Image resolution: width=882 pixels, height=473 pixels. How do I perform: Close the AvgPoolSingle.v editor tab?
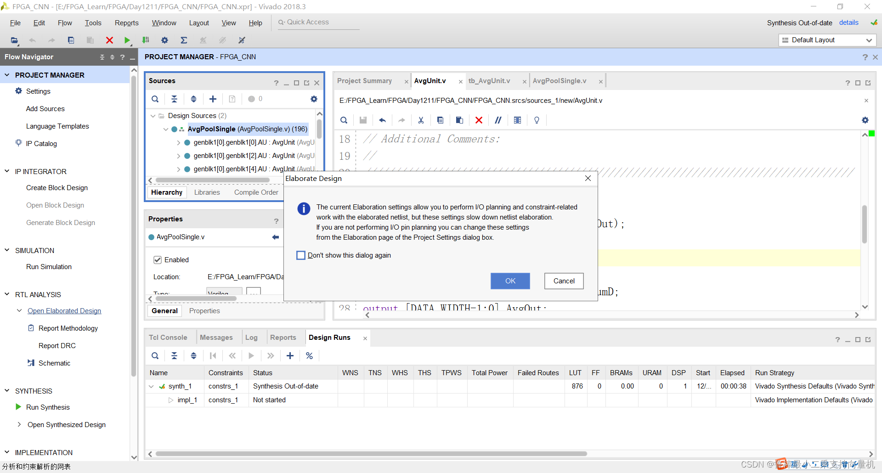pos(600,81)
